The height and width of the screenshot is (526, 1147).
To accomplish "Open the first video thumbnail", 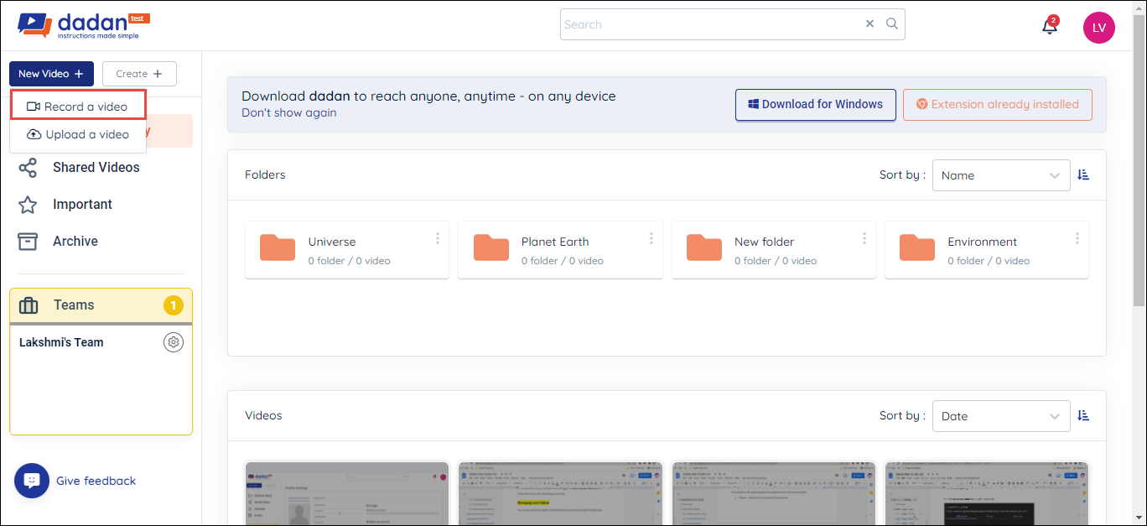I will [x=347, y=493].
